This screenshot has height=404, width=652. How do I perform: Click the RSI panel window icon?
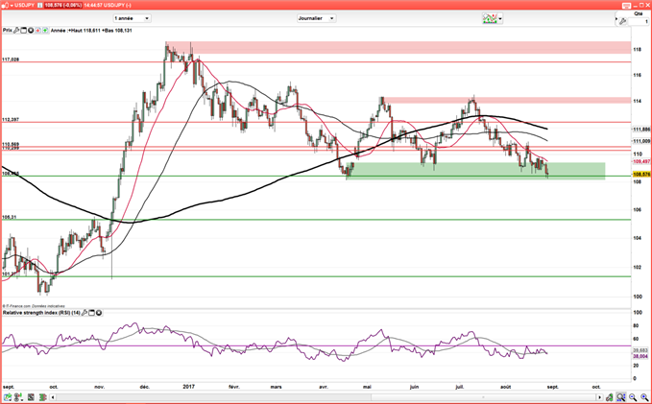pyautogui.click(x=92, y=313)
